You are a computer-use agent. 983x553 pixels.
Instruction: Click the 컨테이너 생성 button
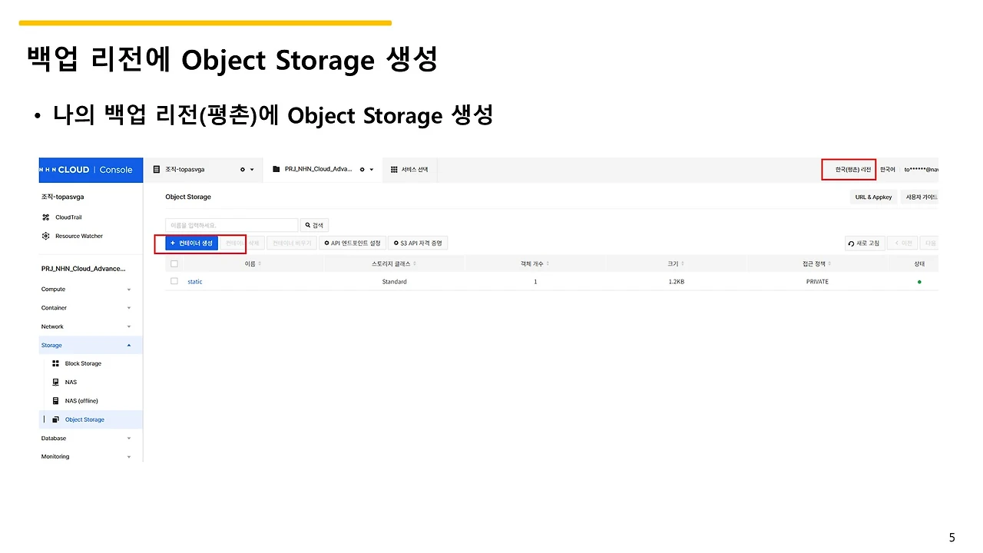(191, 243)
